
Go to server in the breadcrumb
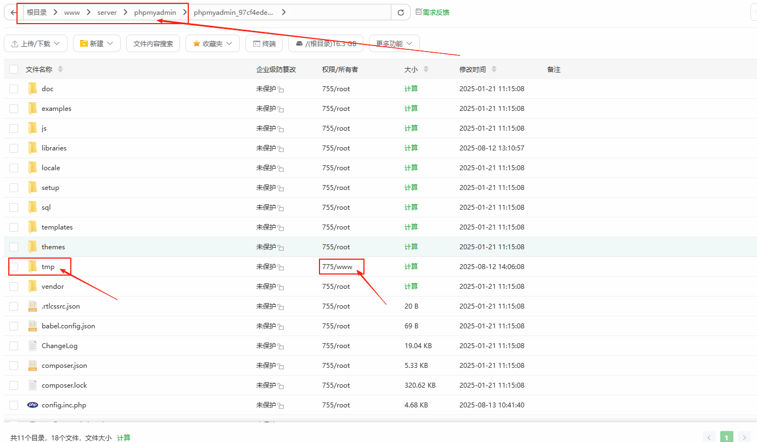(107, 12)
